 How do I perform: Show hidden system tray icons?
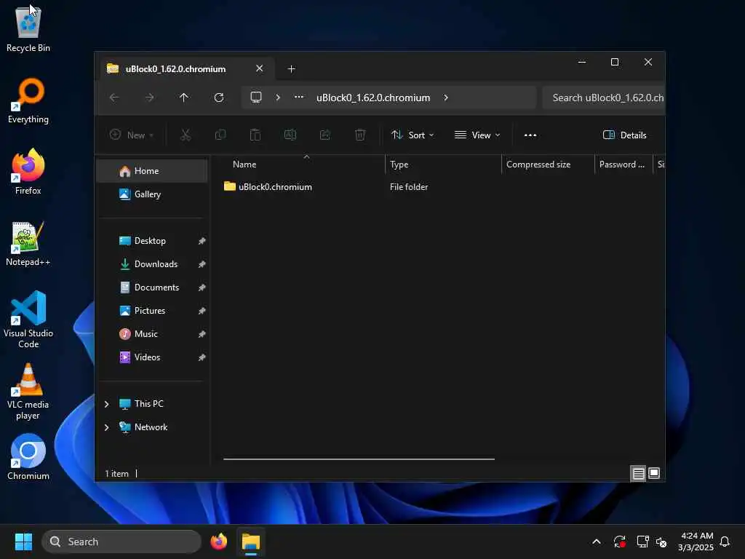[x=597, y=542]
